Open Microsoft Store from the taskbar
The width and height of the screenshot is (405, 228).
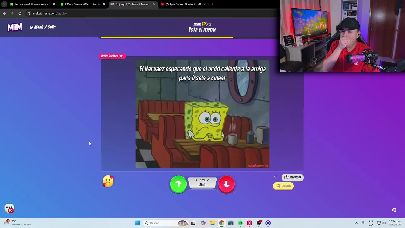pyautogui.click(x=231, y=223)
